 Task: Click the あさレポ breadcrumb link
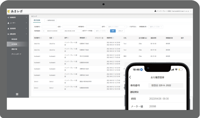point(34,16)
